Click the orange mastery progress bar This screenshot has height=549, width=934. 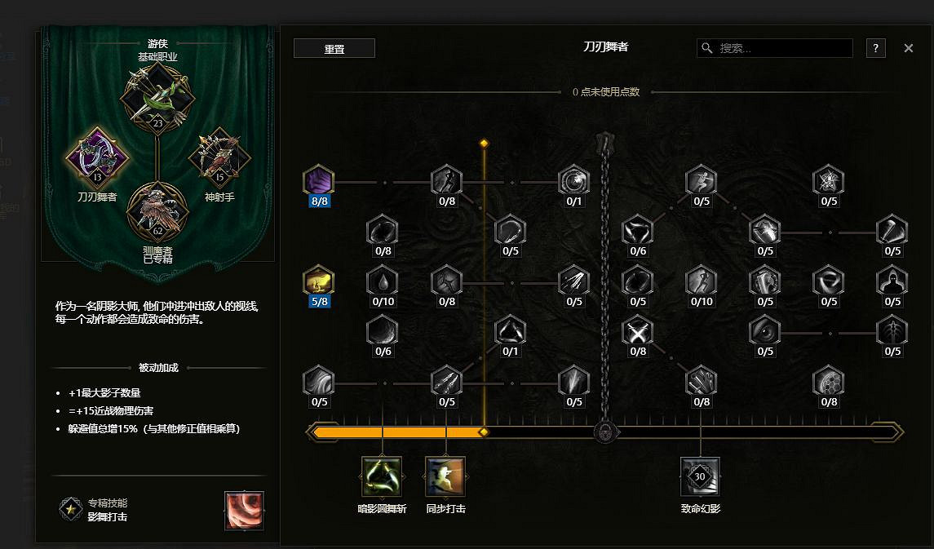(399, 432)
